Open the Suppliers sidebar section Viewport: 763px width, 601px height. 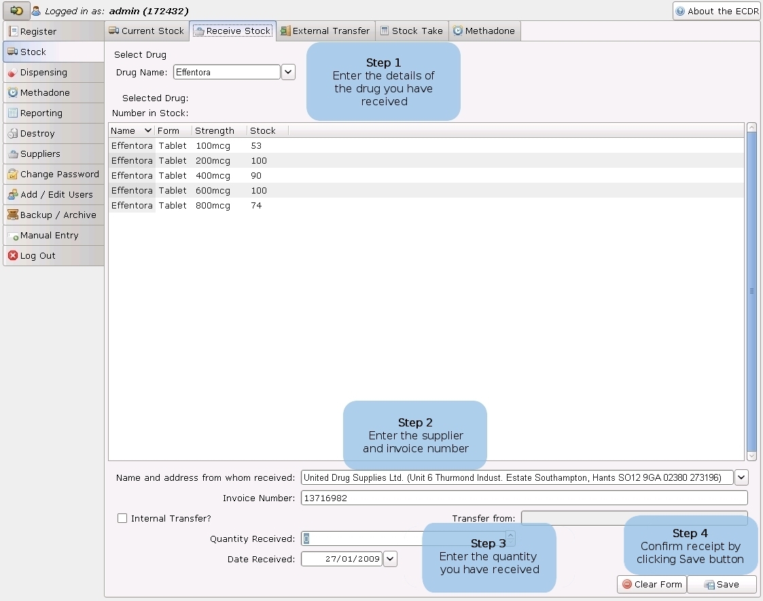(x=40, y=154)
